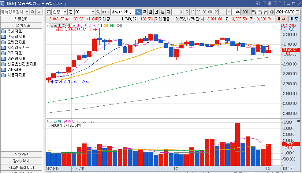Open the 모멘텀지표 folder

(x=13, y=42)
